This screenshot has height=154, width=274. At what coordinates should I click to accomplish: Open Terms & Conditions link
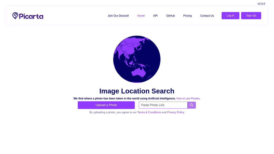point(149,112)
